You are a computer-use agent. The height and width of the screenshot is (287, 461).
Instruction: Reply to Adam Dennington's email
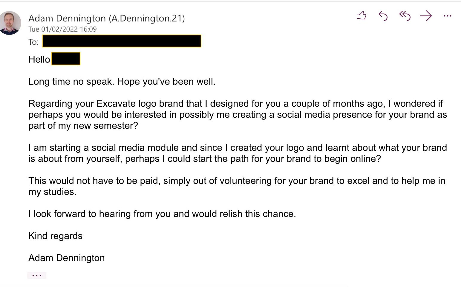point(383,15)
